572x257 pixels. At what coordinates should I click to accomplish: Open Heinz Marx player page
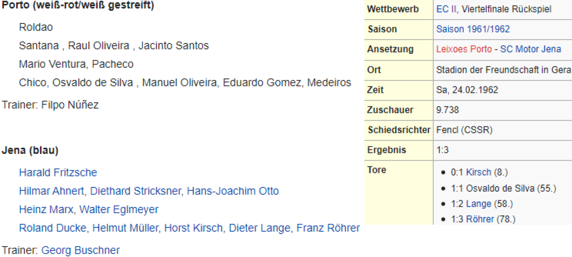[x=46, y=209]
